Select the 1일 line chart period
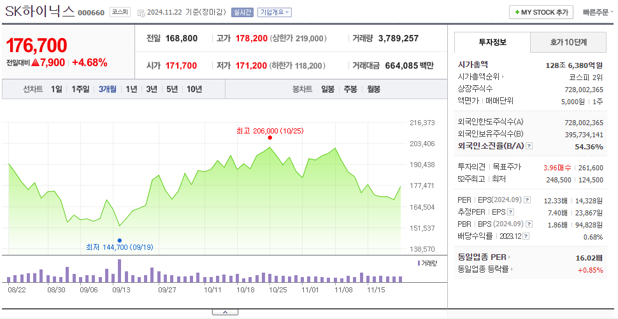 pos(56,90)
